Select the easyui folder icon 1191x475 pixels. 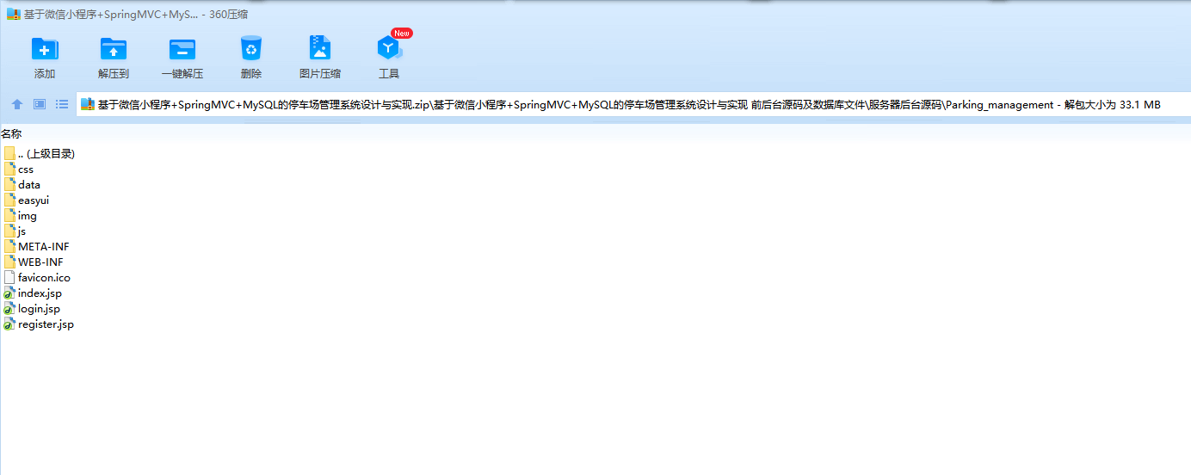click(x=9, y=200)
